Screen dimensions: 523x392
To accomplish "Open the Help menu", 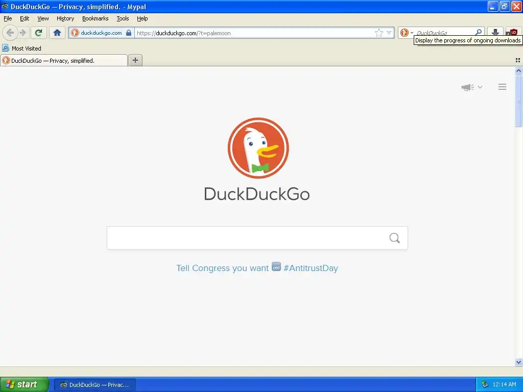I will tap(142, 18).
